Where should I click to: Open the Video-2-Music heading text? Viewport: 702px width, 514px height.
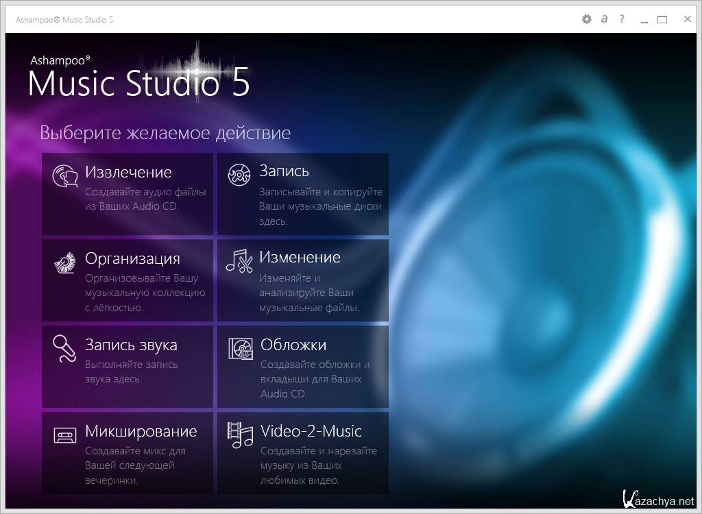click(x=311, y=431)
